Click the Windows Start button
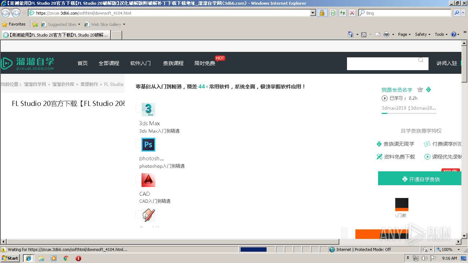 click(x=10, y=258)
